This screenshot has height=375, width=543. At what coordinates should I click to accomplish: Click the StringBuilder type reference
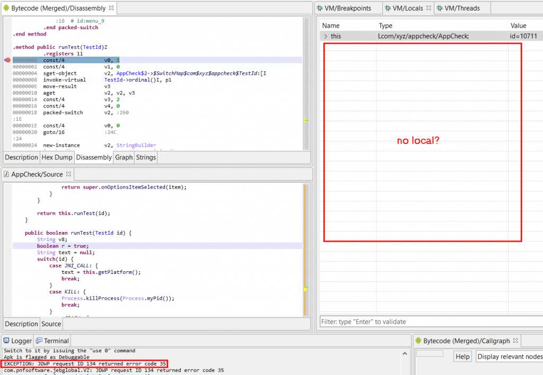tap(136, 145)
